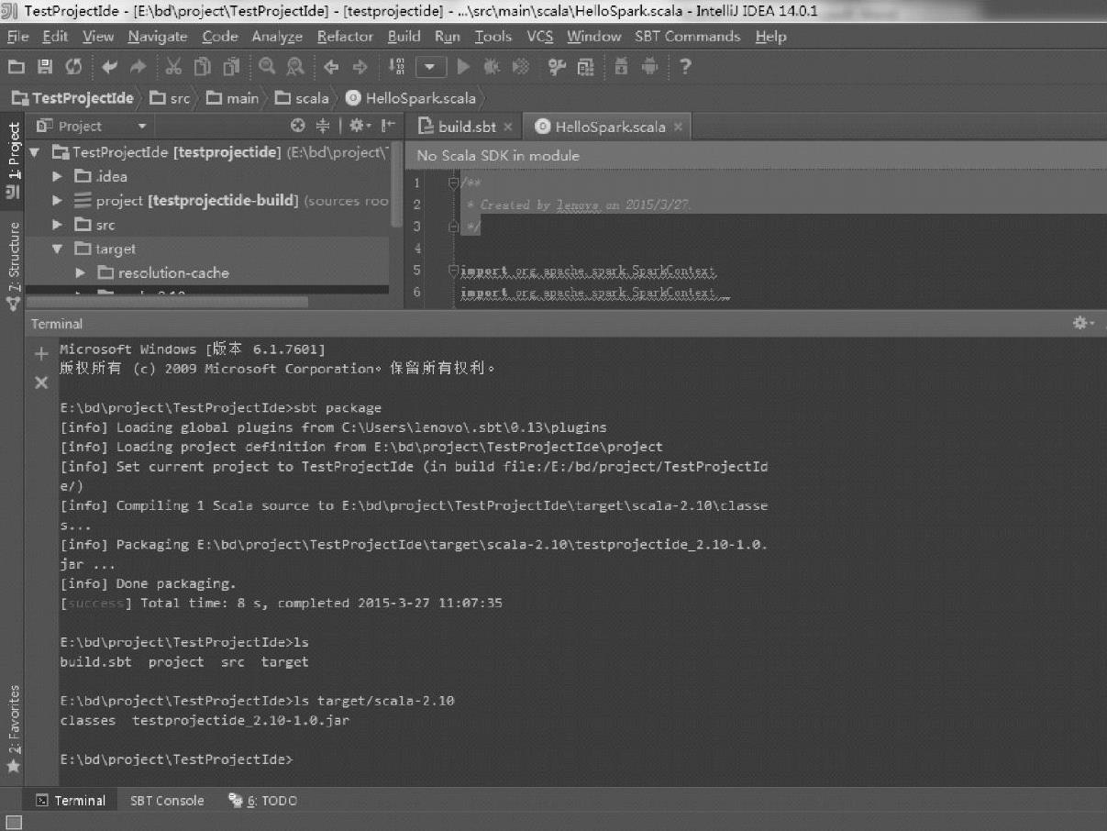Viewport: 1107px width, 831px height.
Task: Open Settings via wrench icon
Action: click(556, 67)
